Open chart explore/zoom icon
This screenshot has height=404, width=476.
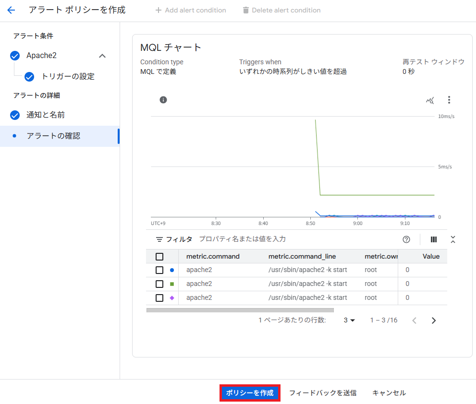(x=430, y=100)
